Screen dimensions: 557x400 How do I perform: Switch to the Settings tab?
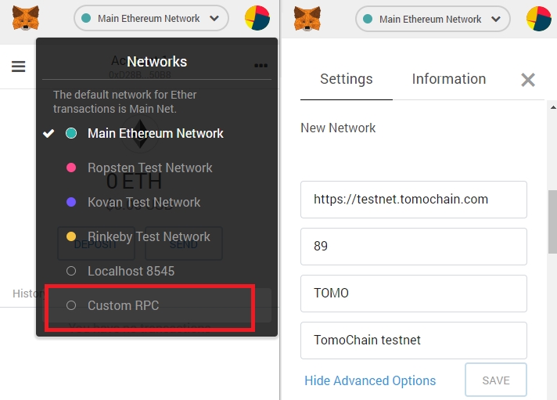pos(347,79)
